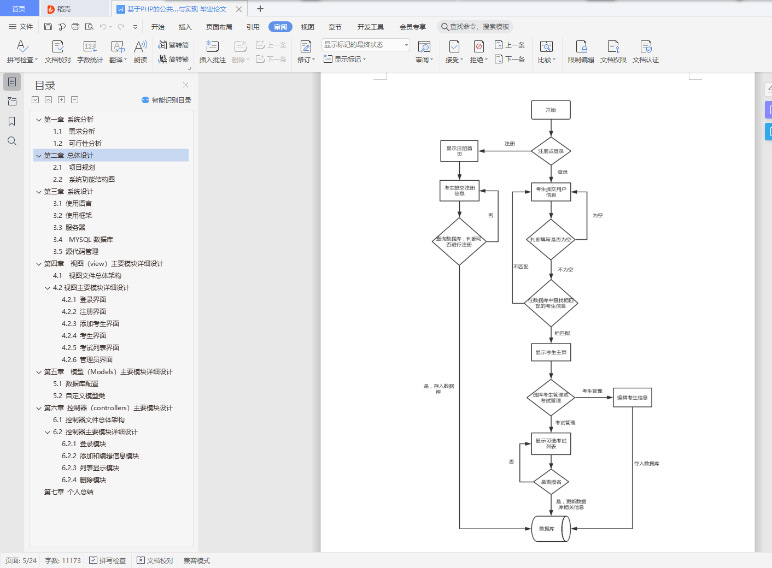The height and width of the screenshot is (568, 772).
Task: Open the magnifier search icon in left sidebar
Action: pyautogui.click(x=12, y=141)
